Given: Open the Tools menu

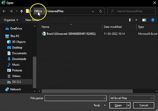Looking at the screenshot, I should [100, 105].
